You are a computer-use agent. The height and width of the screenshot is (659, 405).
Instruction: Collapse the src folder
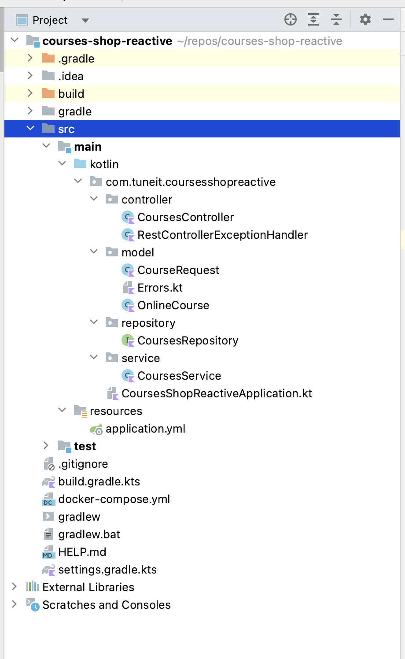coord(30,129)
